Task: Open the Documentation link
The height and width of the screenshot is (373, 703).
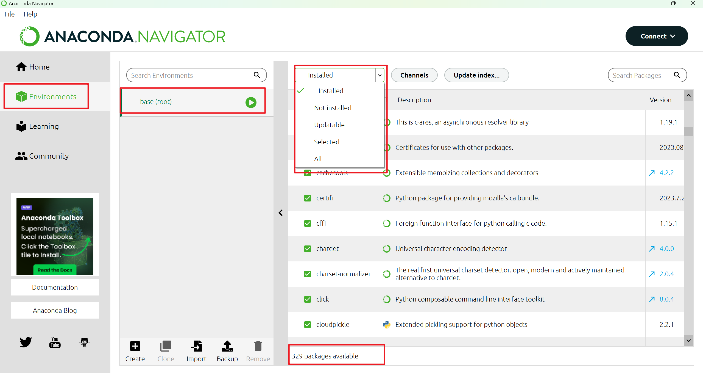Action: (x=55, y=287)
